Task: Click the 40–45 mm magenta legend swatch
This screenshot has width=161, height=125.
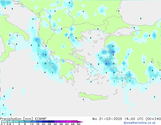Action: [x=69, y=122]
